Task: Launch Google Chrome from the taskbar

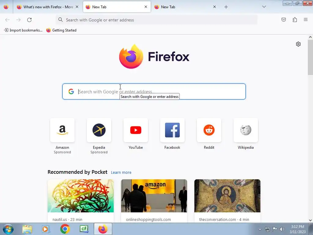Action: (65, 229)
